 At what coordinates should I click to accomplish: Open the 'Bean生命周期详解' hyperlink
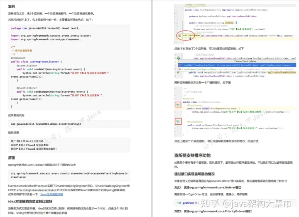pos(51,194)
